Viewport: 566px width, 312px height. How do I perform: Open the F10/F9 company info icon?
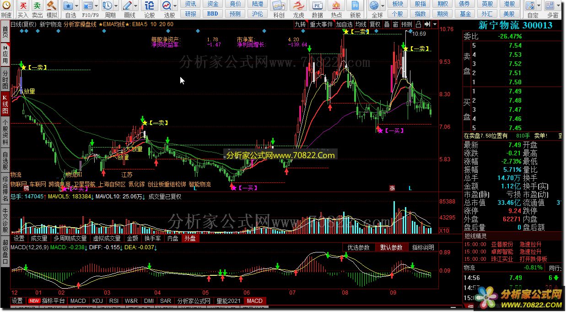click(x=87, y=6)
